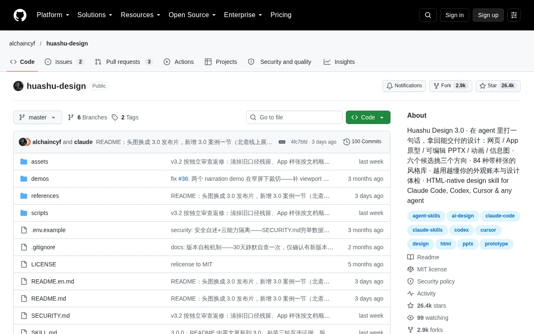Switch to the Issues tab
This screenshot has width=534, height=334.
tap(64, 62)
